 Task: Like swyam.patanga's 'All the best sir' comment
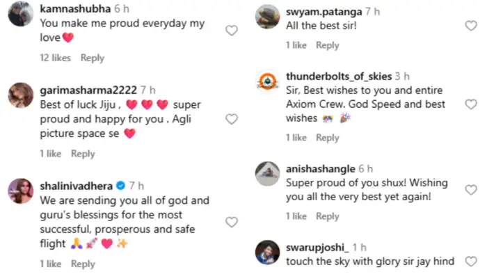(x=471, y=26)
